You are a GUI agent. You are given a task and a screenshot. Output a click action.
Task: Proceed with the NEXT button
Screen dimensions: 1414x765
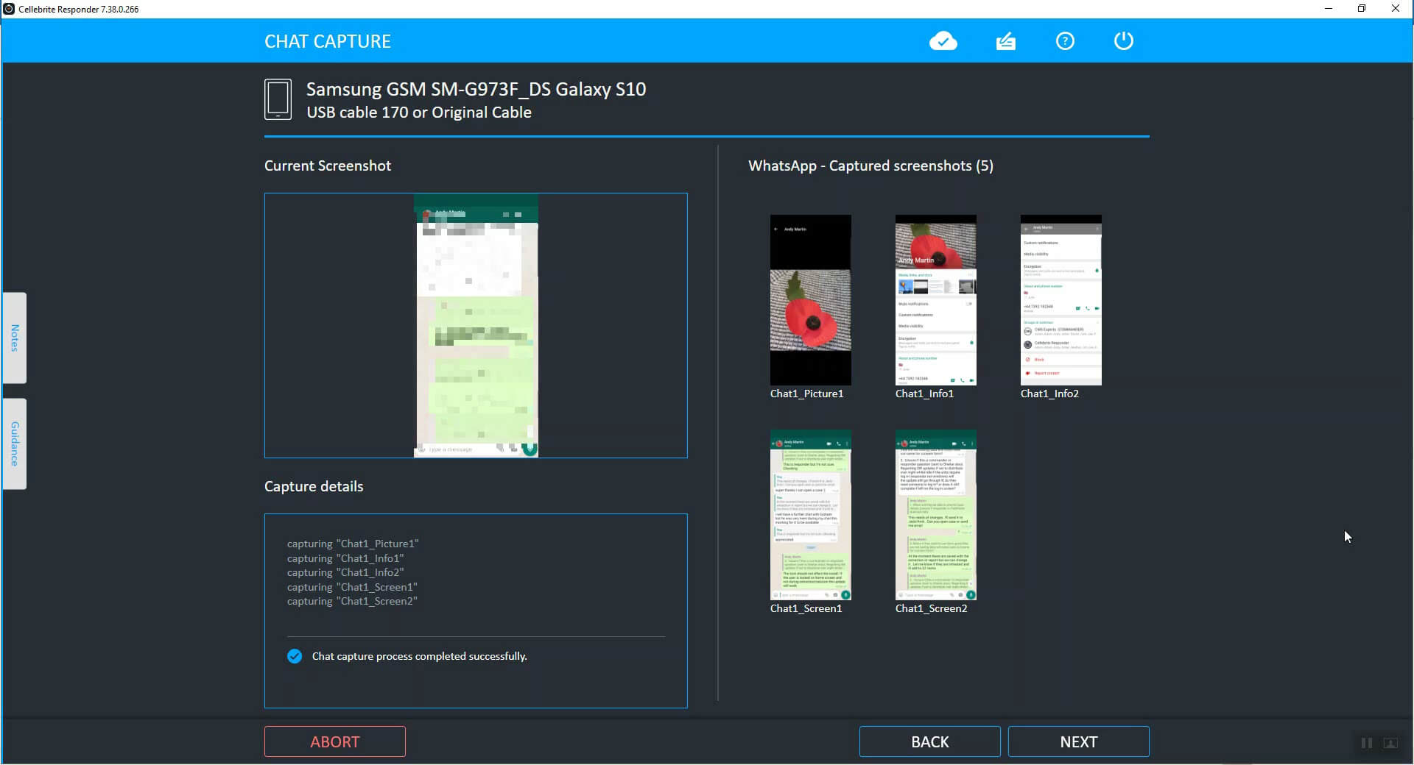1078,741
